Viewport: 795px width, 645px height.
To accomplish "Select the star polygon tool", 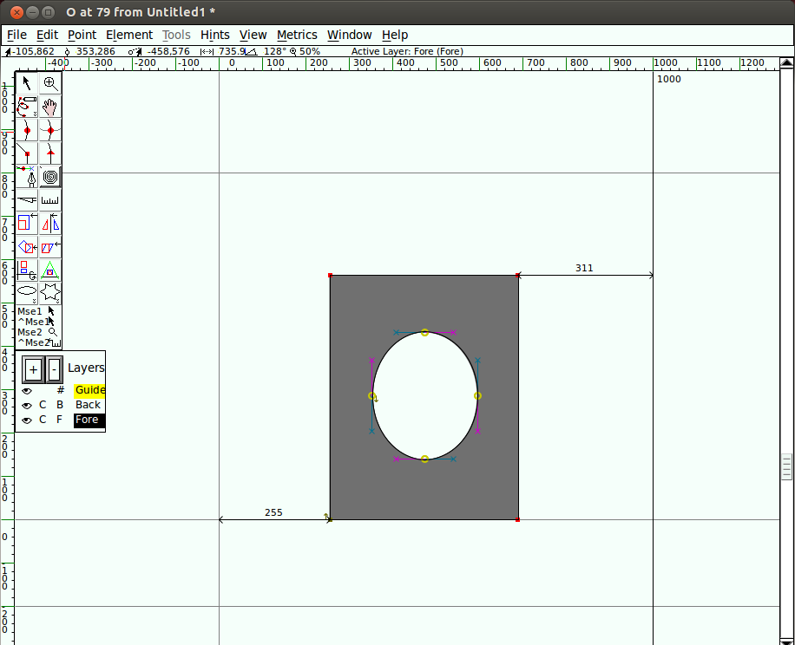I will click(x=50, y=292).
